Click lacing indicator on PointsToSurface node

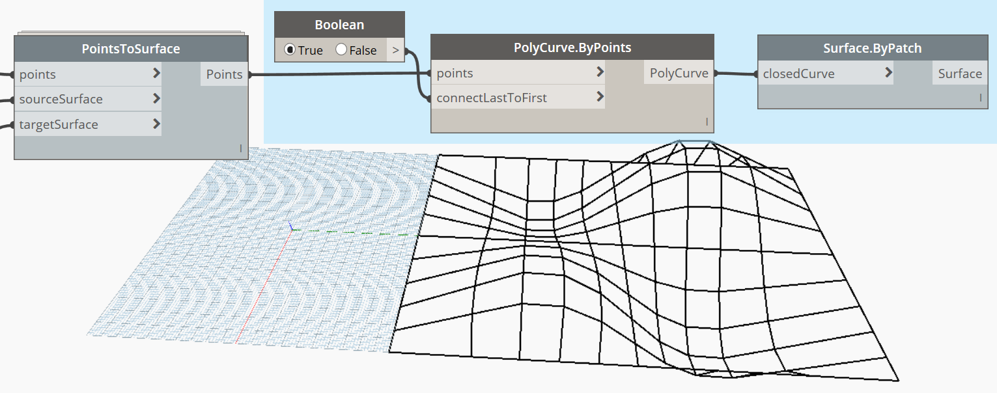240,148
